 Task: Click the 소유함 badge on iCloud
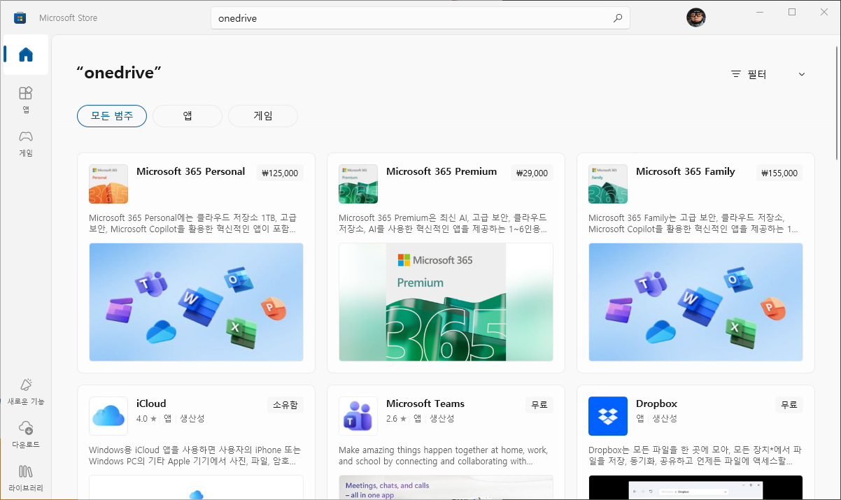[x=285, y=404]
